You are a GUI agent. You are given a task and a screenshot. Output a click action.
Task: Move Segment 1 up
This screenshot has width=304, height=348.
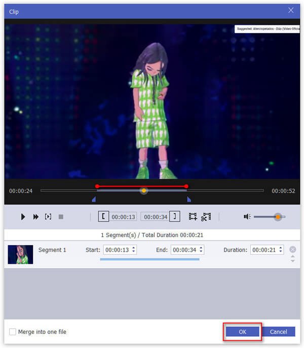293,256
